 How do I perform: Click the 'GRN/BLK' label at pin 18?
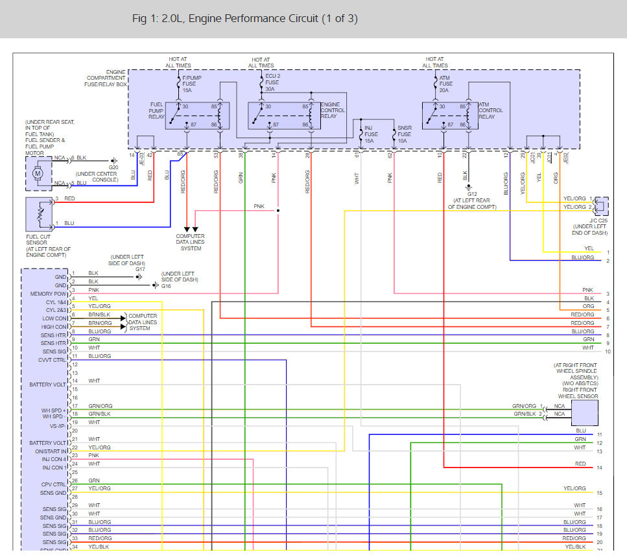[100, 414]
